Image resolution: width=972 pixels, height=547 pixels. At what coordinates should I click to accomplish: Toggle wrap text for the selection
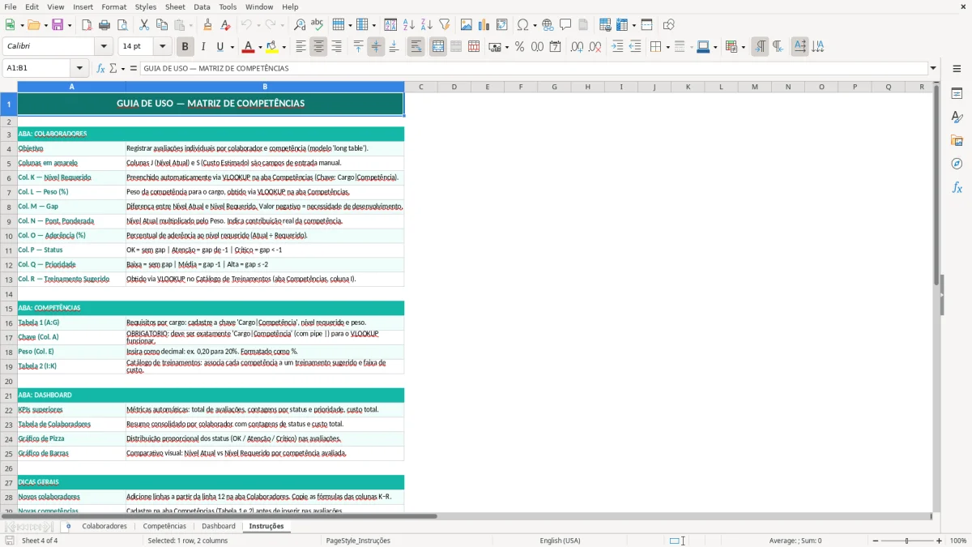tap(416, 46)
